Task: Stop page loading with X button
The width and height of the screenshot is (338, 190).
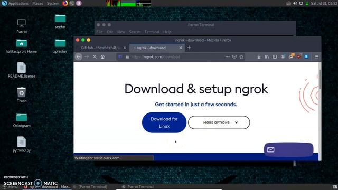Action: click(95, 56)
